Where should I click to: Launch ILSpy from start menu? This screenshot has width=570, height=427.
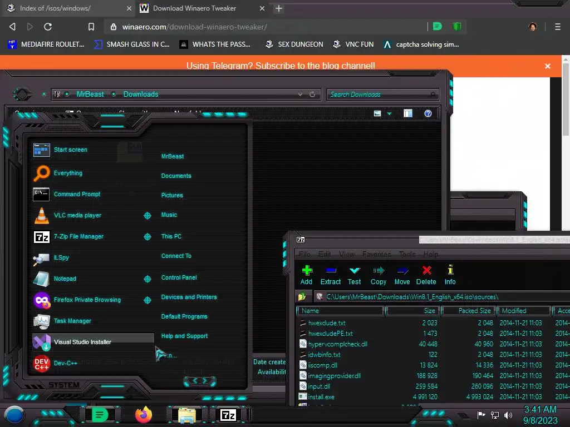(51, 258)
